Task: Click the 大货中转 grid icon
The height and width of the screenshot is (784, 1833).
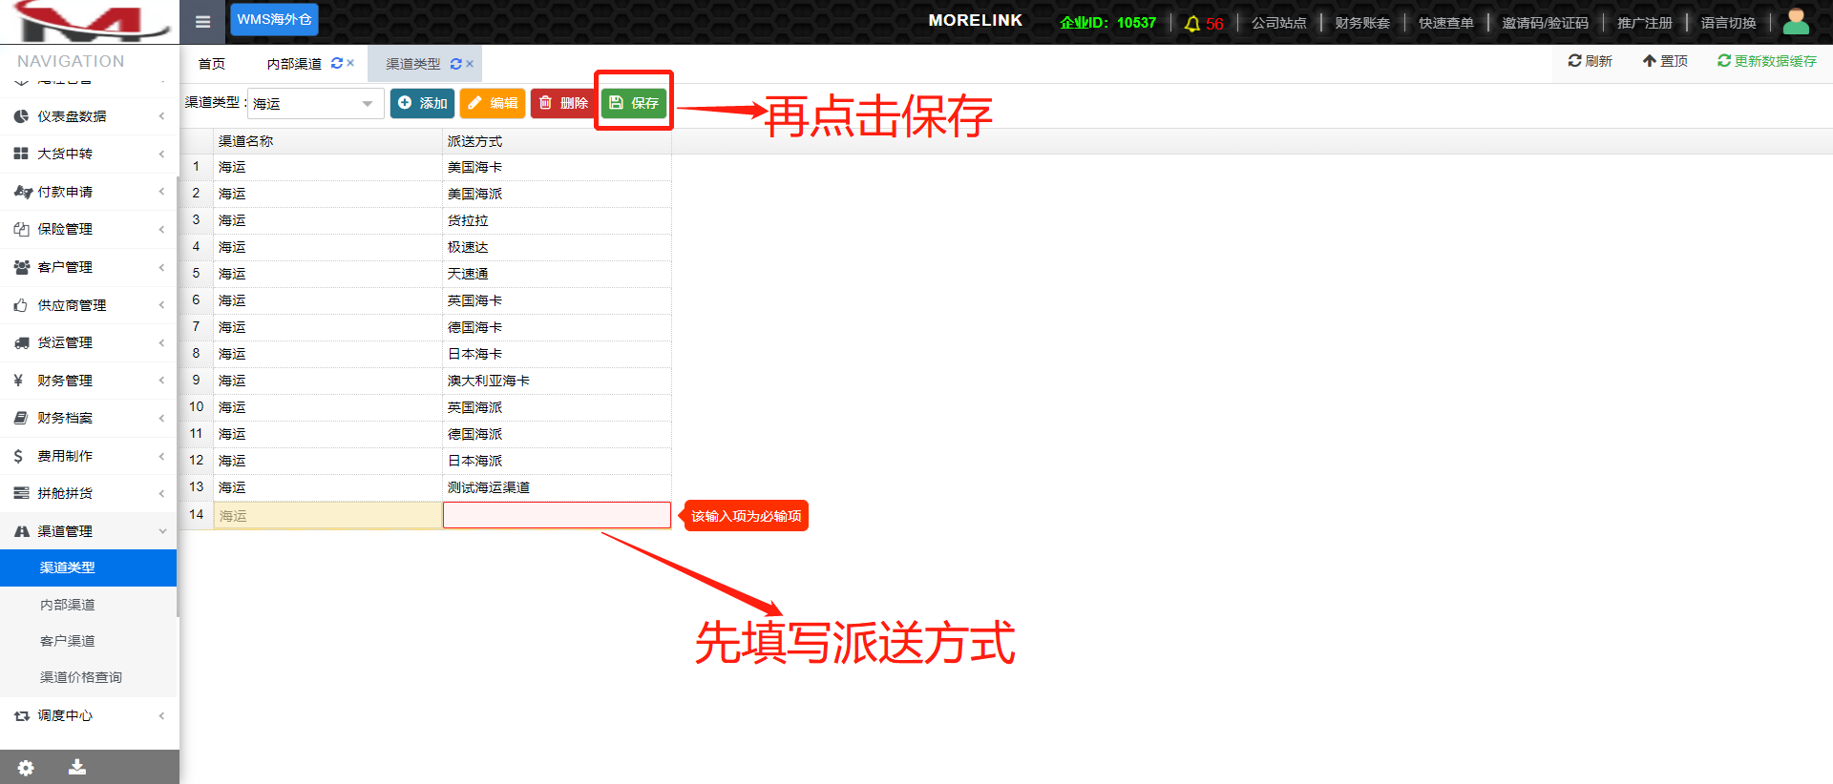Action: (21, 154)
